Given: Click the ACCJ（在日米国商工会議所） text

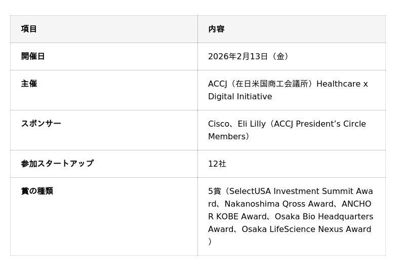Looking at the screenshot, I should click(x=260, y=84).
